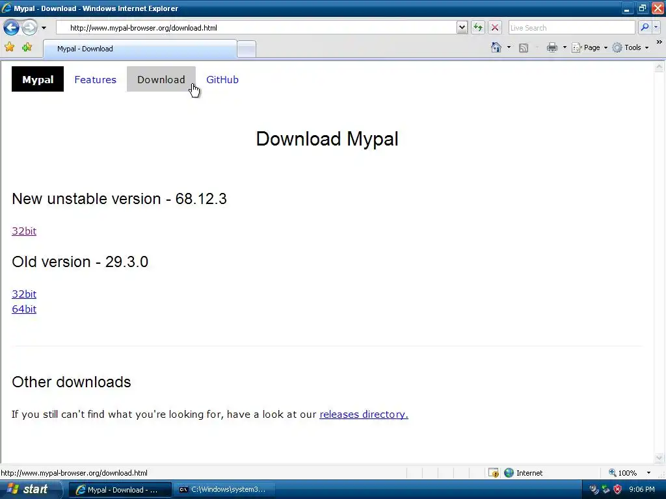Viewport: 666px width, 499px height.
Task: Open the releases directory link
Action: click(364, 414)
